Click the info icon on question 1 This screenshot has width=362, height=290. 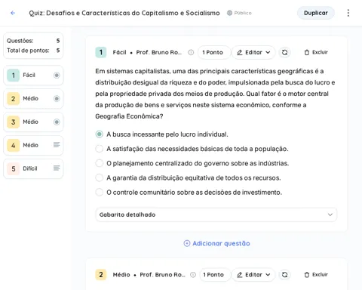pyautogui.click(x=191, y=52)
